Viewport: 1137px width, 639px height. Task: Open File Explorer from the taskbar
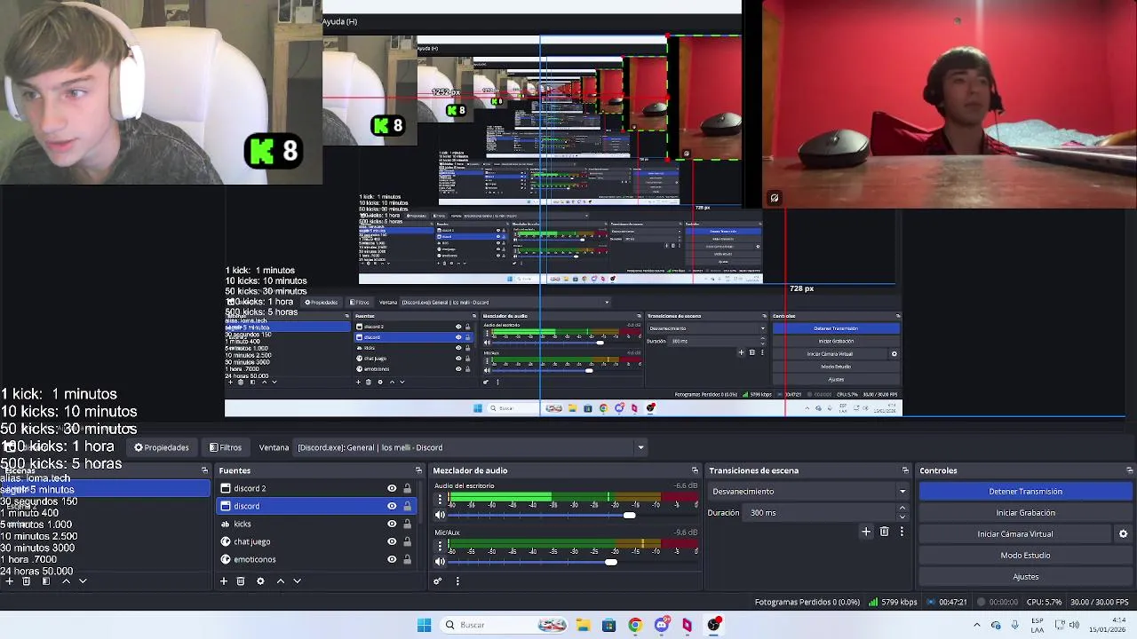[x=583, y=625]
